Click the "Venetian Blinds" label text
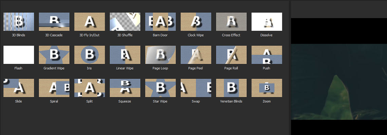This screenshot has height=135, width=387. pyautogui.click(x=231, y=101)
